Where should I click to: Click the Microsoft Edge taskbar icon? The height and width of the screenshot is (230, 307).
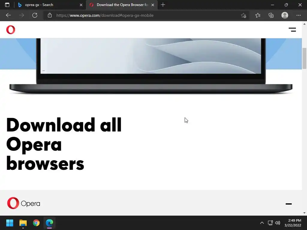coord(49,223)
